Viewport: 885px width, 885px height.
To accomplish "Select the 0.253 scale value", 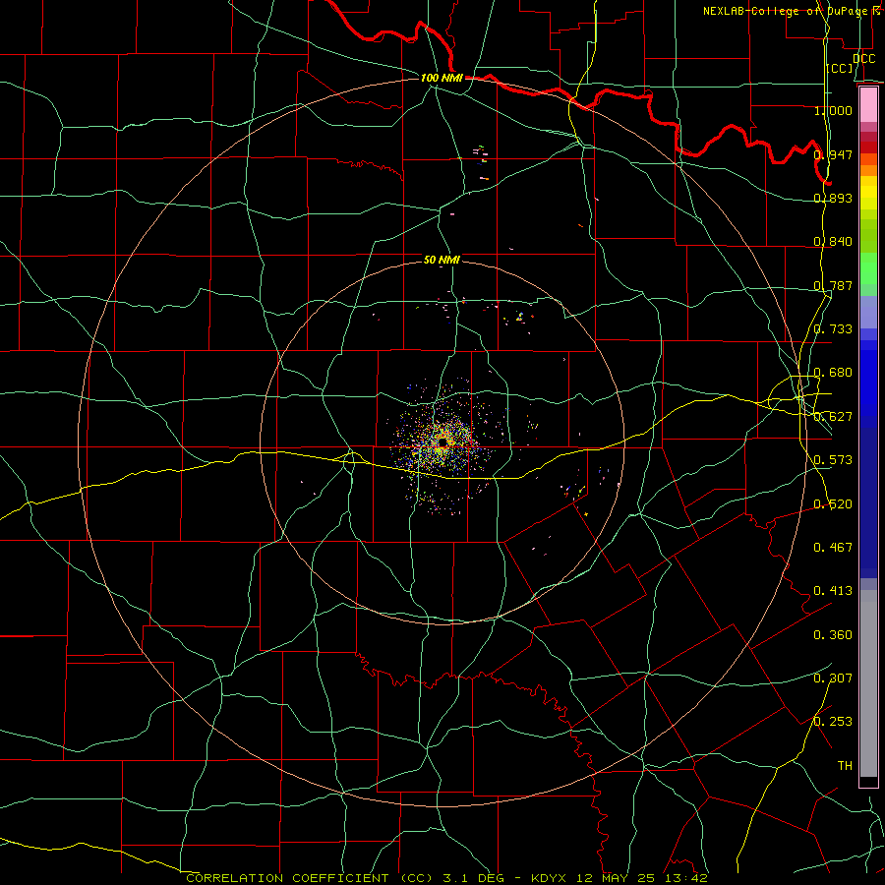I will (x=833, y=722).
